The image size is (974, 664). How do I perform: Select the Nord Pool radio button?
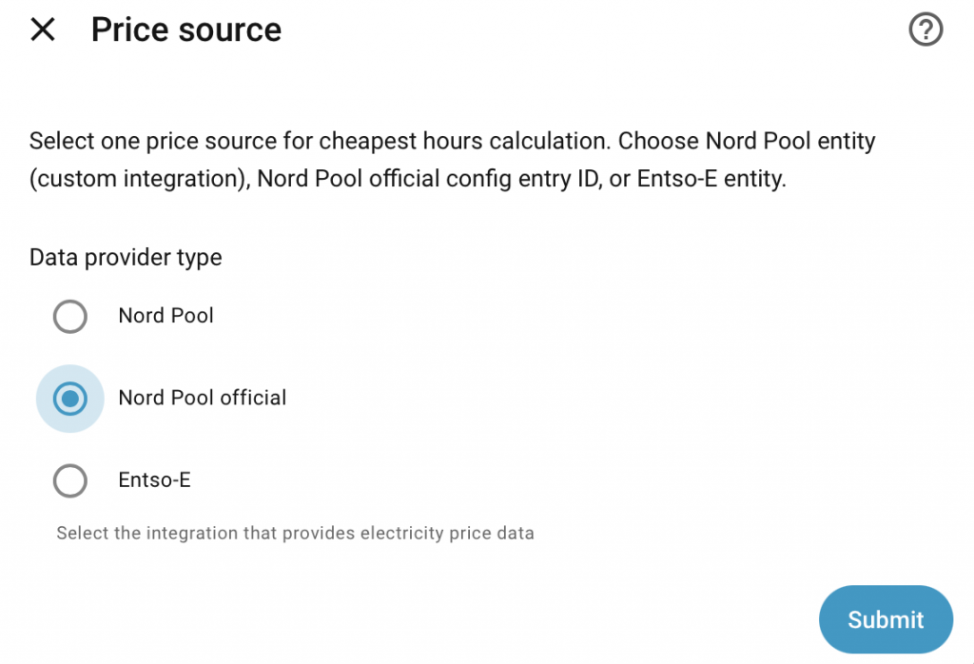click(70, 316)
